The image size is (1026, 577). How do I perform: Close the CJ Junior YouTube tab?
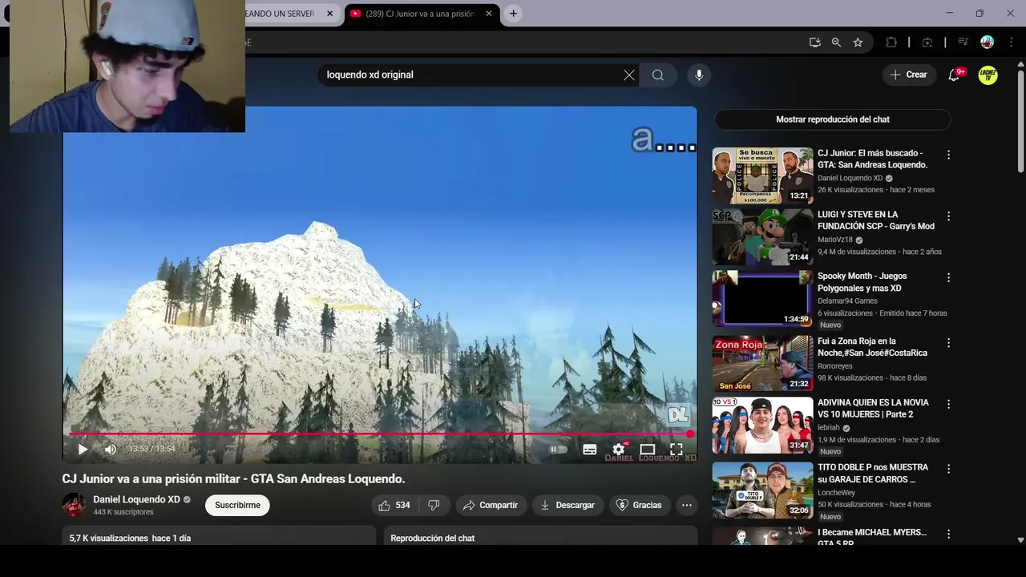coord(488,14)
